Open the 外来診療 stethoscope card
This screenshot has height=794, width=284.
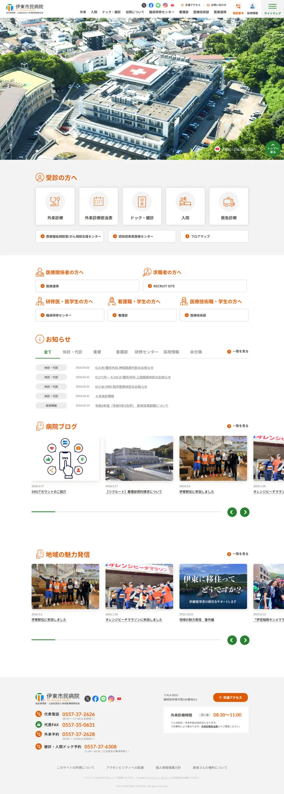pyautogui.click(x=55, y=206)
